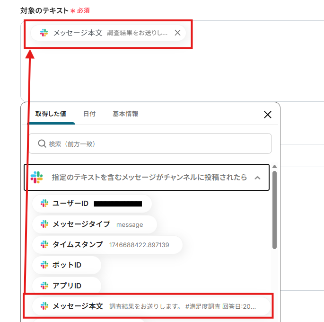
Task: Click Slack icon beside ボットID
Action: pyautogui.click(x=44, y=265)
